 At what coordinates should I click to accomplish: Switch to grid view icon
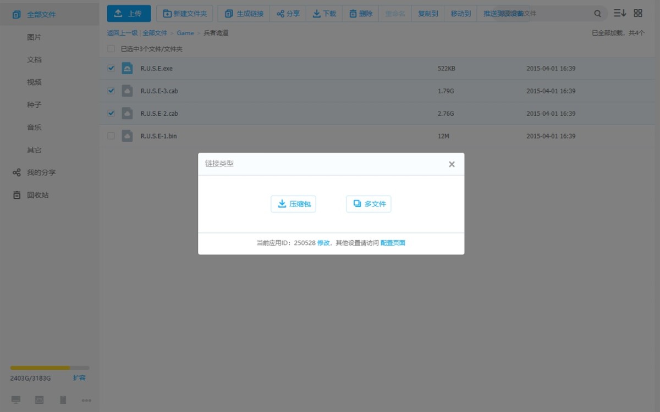coord(638,13)
